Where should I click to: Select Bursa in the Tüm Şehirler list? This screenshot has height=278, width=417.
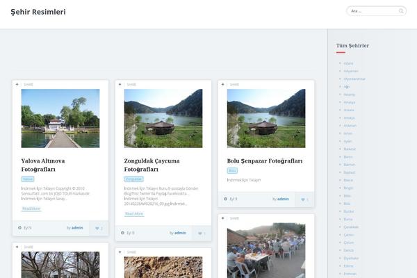348,219
